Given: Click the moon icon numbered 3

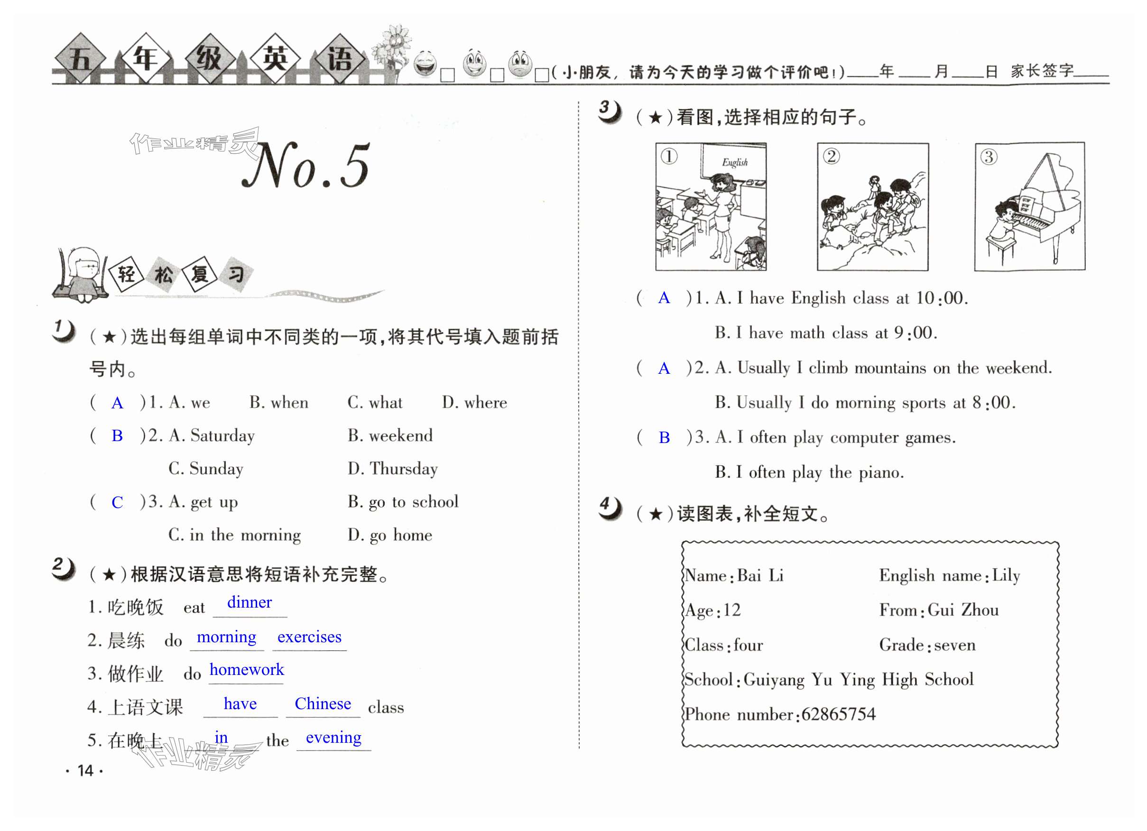Looking at the screenshot, I should [x=610, y=111].
